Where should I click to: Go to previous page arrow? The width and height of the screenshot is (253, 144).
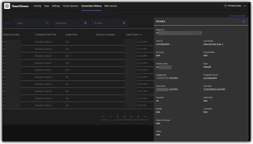(x=104, y=117)
